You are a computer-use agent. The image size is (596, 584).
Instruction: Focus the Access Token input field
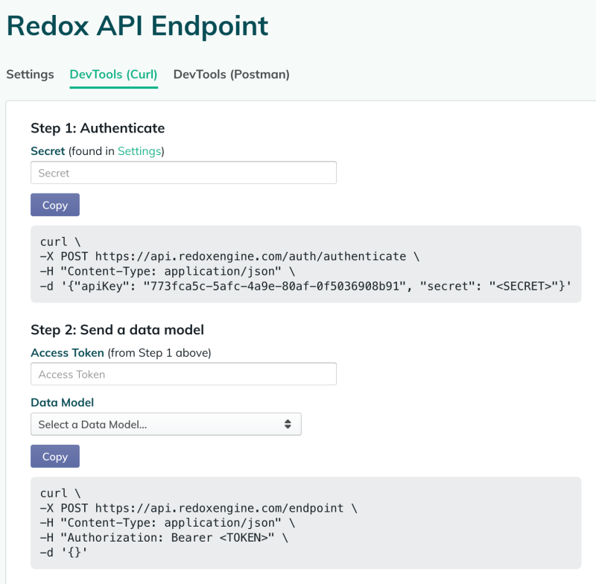click(183, 374)
